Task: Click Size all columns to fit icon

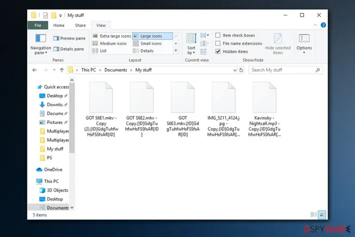Action: click(203, 51)
